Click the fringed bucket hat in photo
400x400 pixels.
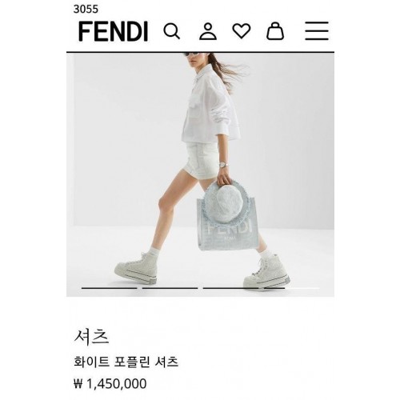click(x=227, y=203)
